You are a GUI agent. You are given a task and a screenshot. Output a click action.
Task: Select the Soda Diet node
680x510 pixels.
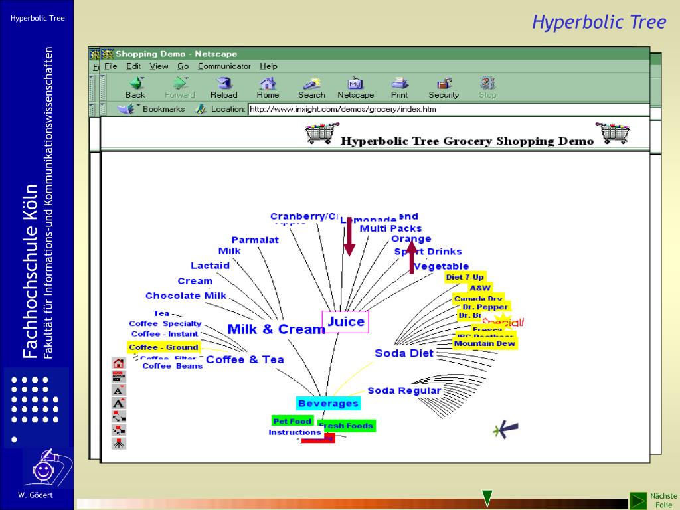(404, 353)
